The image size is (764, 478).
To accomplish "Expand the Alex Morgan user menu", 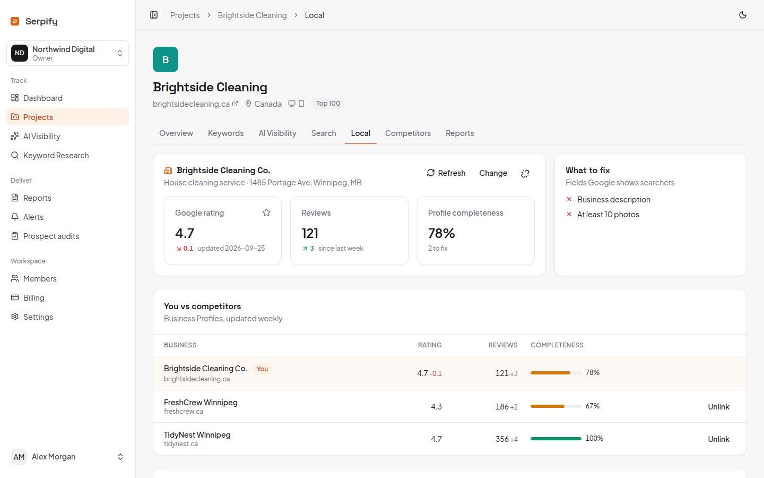I will [67, 457].
